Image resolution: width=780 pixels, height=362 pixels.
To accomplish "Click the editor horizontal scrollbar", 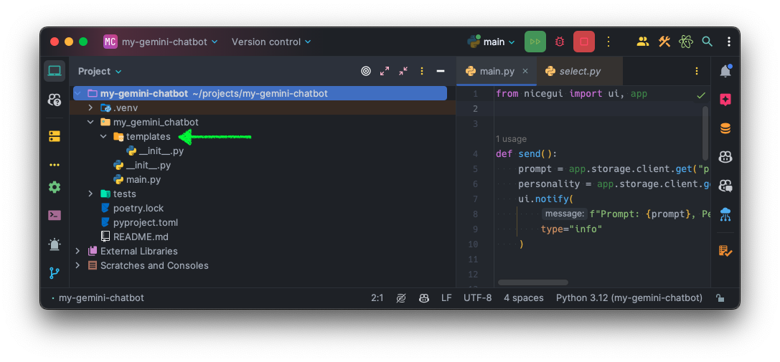I will tap(532, 282).
